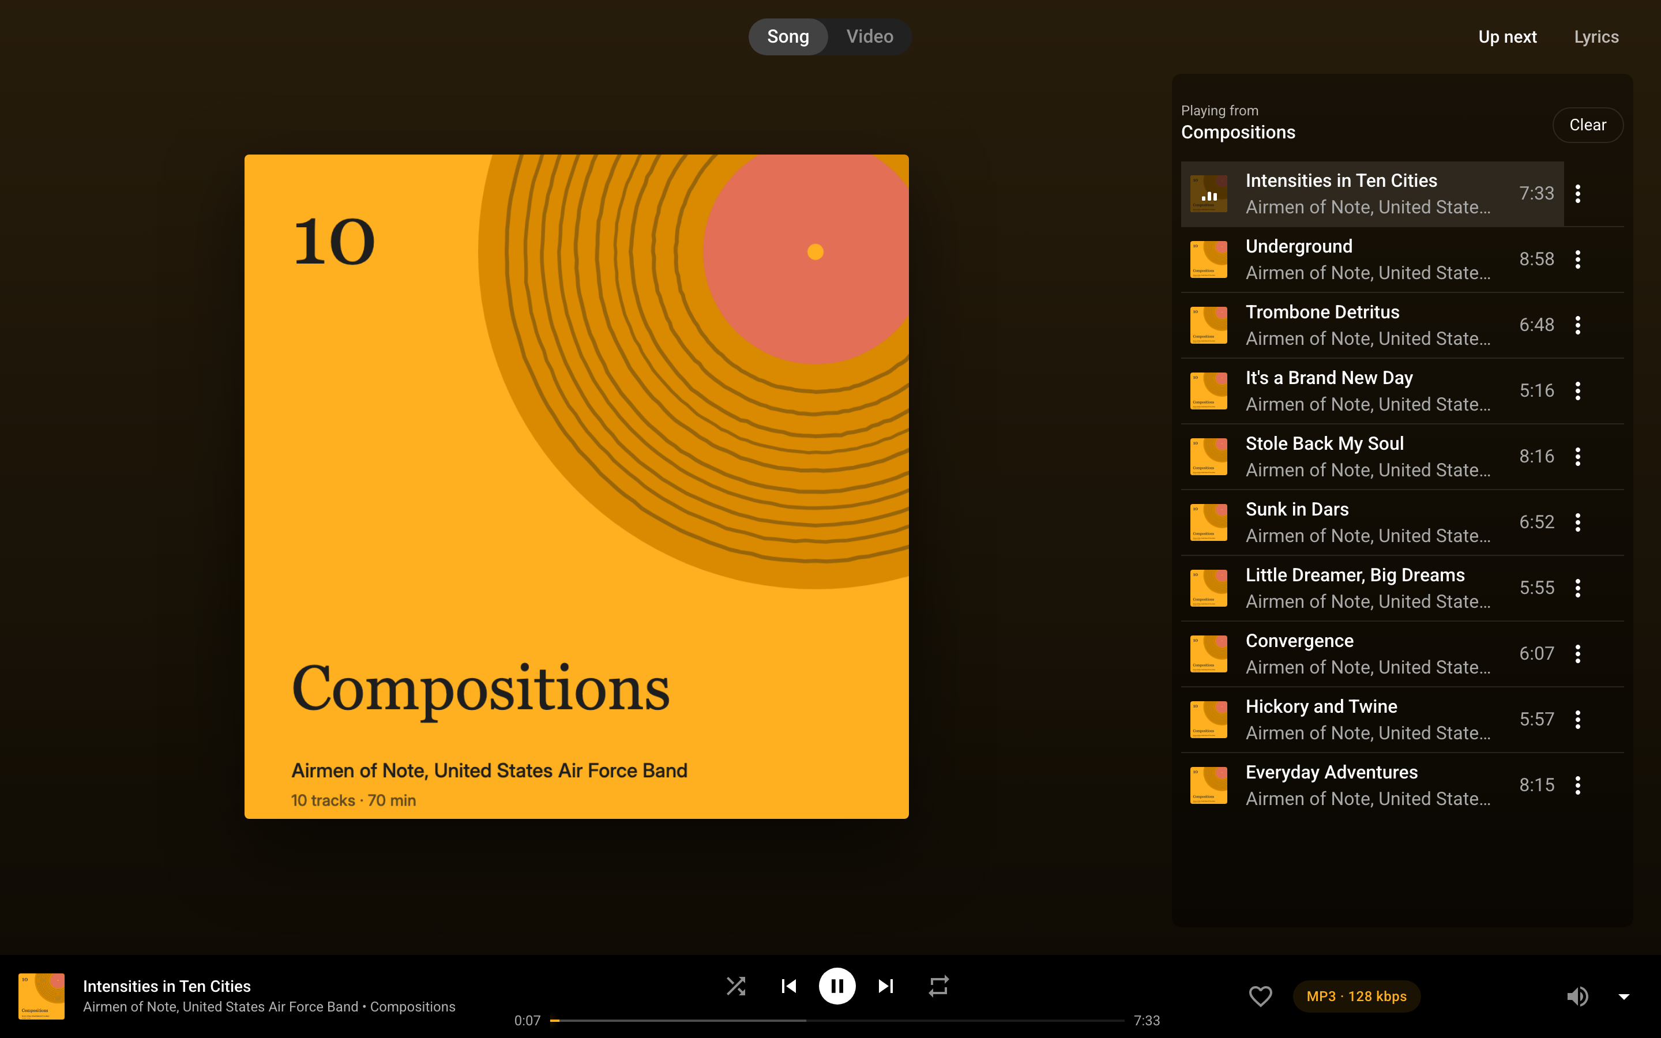This screenshot has width=1661, height=1038.
Task: Open the Up next tab
Action: click(x=1507, y=37)
